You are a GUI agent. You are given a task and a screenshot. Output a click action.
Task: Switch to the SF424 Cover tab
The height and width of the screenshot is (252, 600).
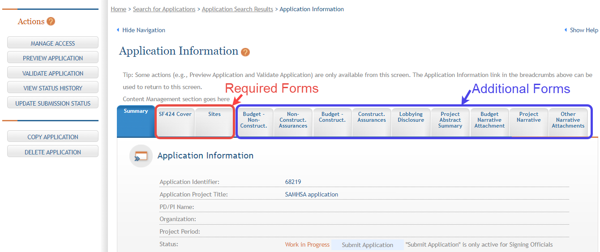(175, 115)
